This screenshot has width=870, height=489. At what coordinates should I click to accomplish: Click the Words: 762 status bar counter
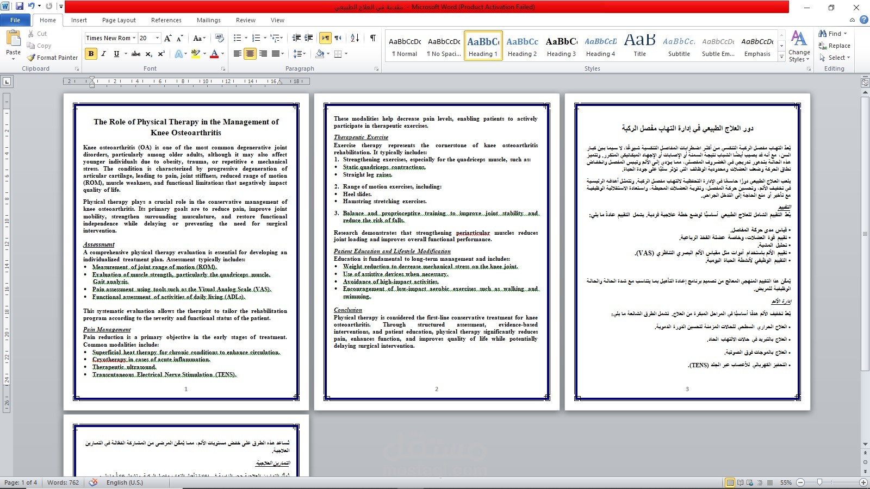pyautogui.click(x=63, y=482)
